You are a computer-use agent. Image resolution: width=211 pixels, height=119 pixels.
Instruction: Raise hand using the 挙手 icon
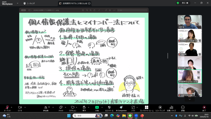pos(84,107)
